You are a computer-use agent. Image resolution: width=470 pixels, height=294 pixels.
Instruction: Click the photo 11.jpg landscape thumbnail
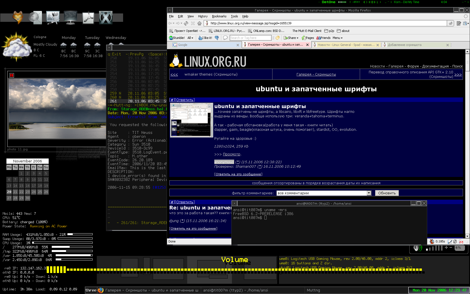[x=57, y=109]
